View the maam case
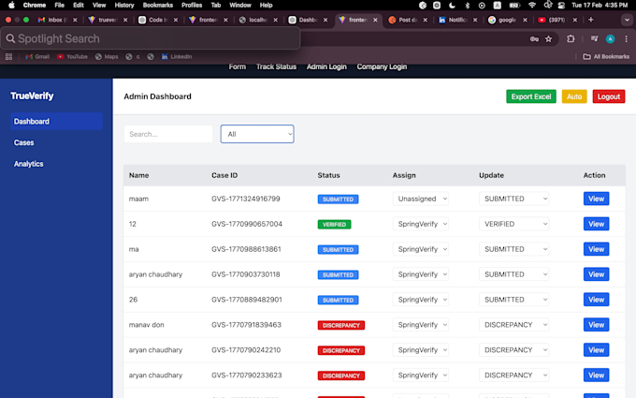 [x=597, y=199]
